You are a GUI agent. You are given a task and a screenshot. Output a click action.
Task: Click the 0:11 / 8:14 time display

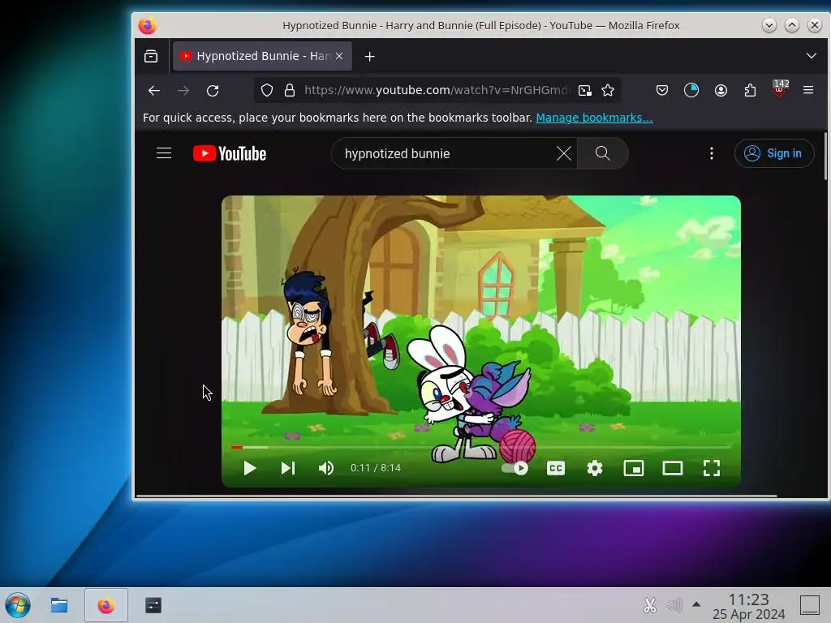[x=375, y=468]
